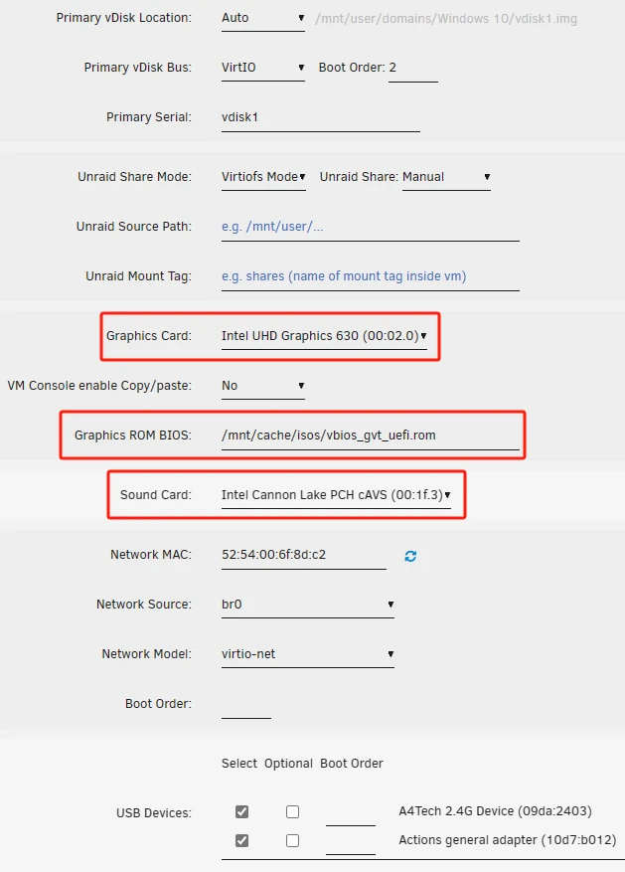This screenshot has height=872, width=625.
Task: Click the Network MAC address field
Action: coord(303,555)
